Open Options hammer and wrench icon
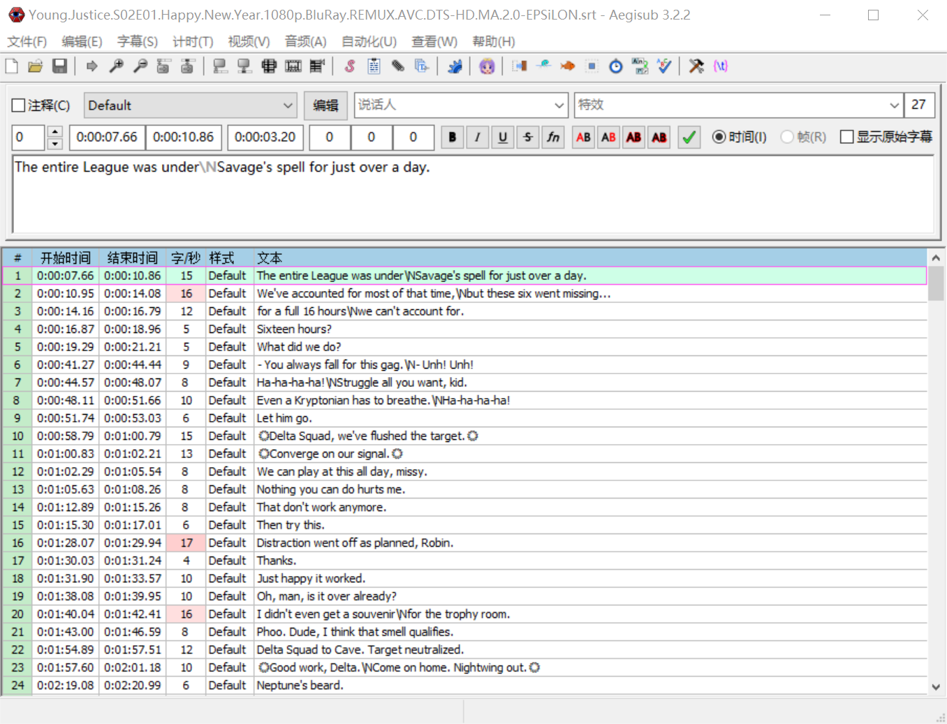 (696, 66)
